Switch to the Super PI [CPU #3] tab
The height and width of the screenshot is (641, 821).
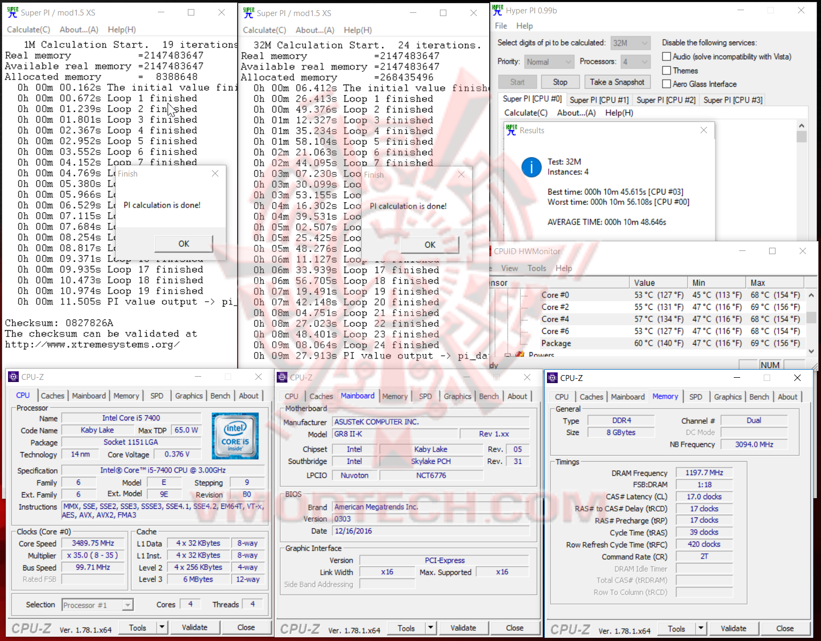point(733,100)
